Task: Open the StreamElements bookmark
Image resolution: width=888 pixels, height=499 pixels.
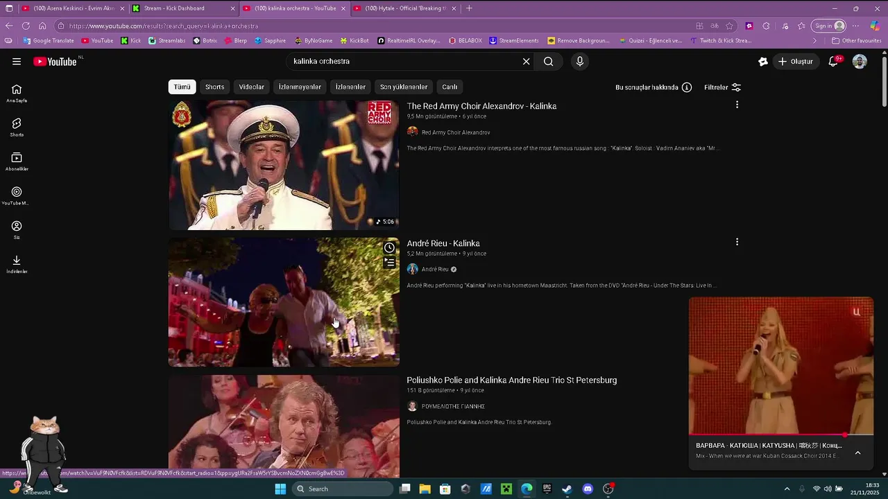Action: pyautogui.click(x=514, y=40)
